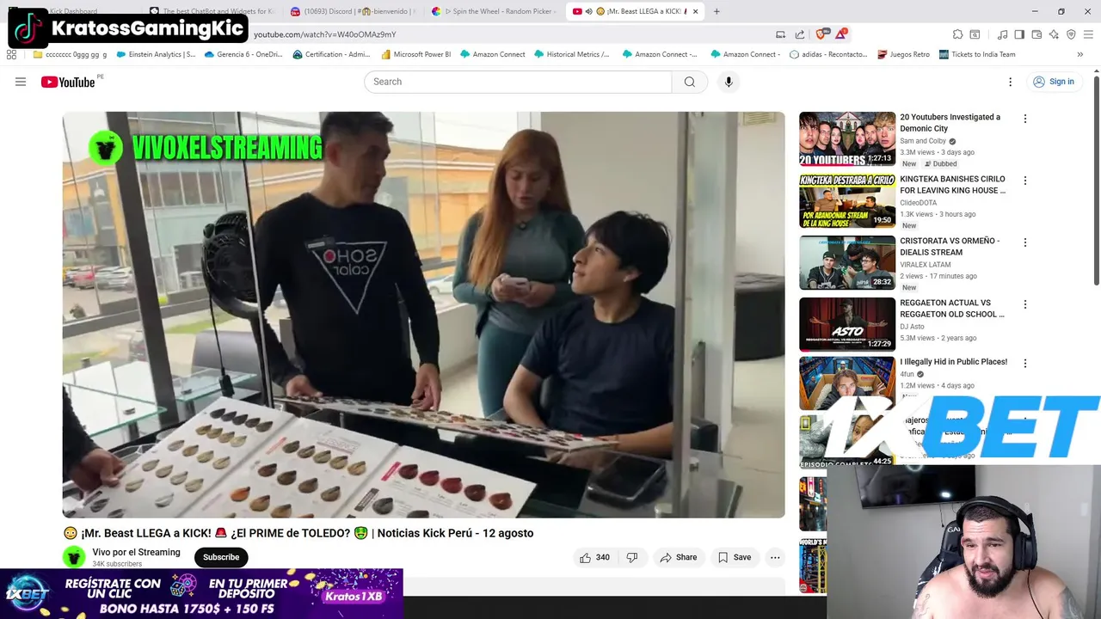Viewport: 1101px width, 619px height.
Task: Click the share page icon in address bar
Action: 800,34
